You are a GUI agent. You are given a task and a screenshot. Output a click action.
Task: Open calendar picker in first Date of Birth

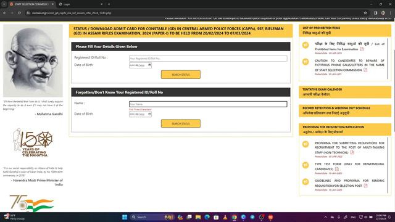coord(149,65)
